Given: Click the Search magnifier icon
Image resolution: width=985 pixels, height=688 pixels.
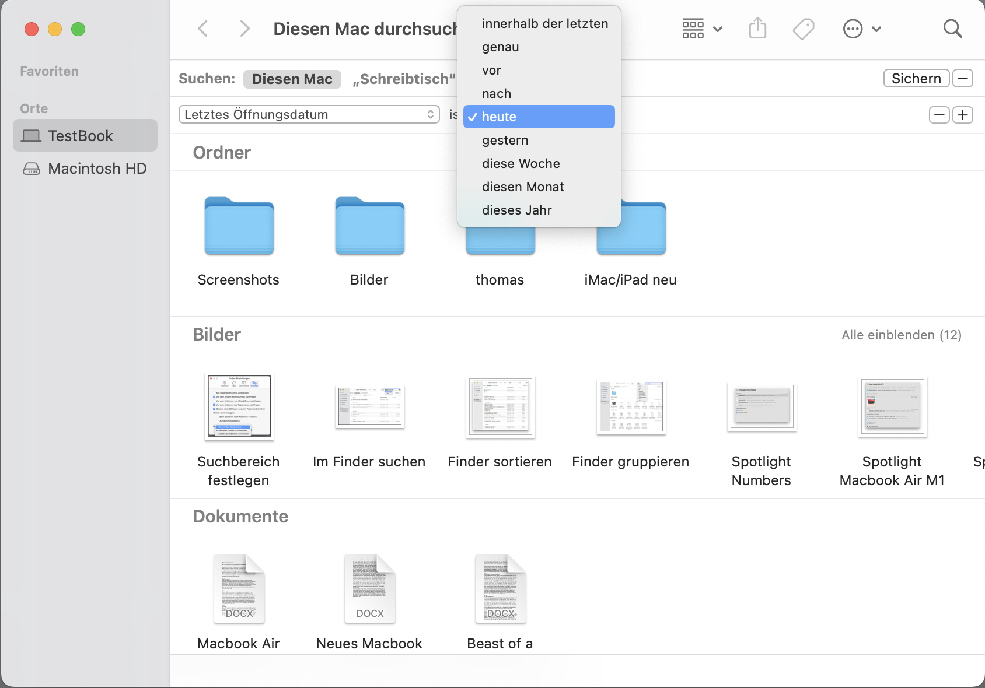Looking at the screenshot, I should (952, 28).
